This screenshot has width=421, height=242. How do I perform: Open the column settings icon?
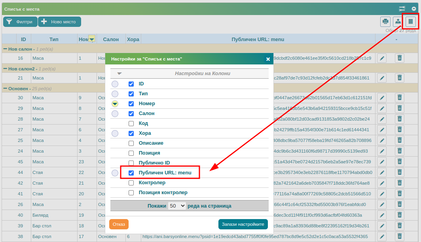(x=411, y=21)
